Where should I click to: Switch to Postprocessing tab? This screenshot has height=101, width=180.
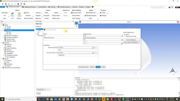(x=64, y=7)
